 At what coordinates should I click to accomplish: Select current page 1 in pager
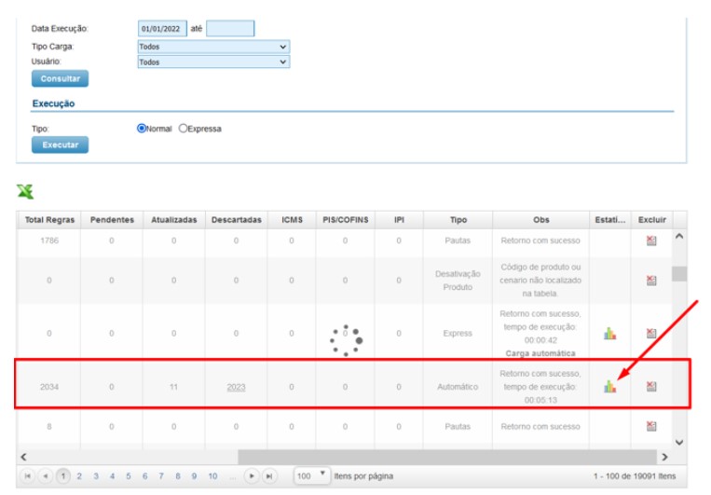(63, 476)
